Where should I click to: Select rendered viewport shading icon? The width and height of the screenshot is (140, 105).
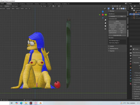125,8
